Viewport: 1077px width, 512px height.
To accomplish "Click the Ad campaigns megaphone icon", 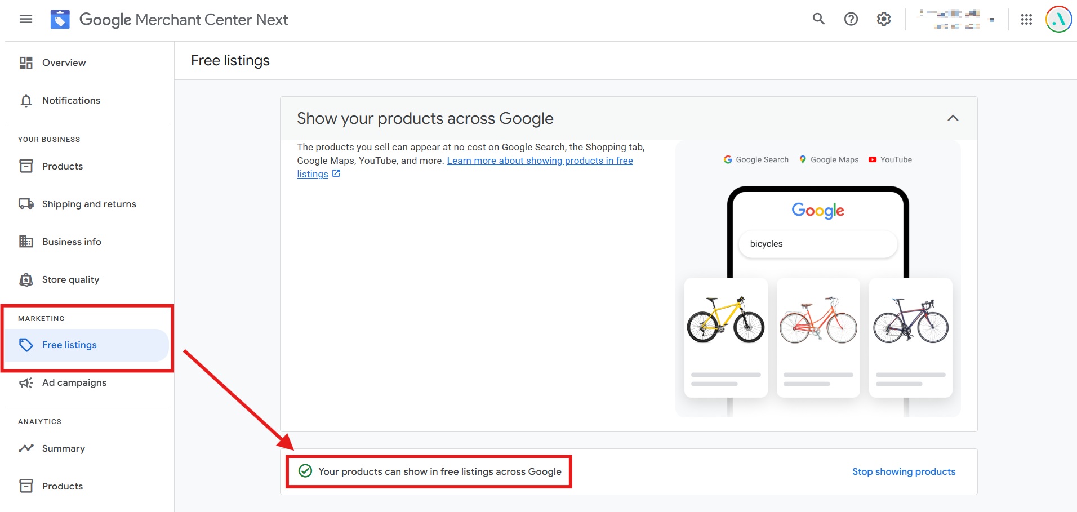I will tap(26, 382).
